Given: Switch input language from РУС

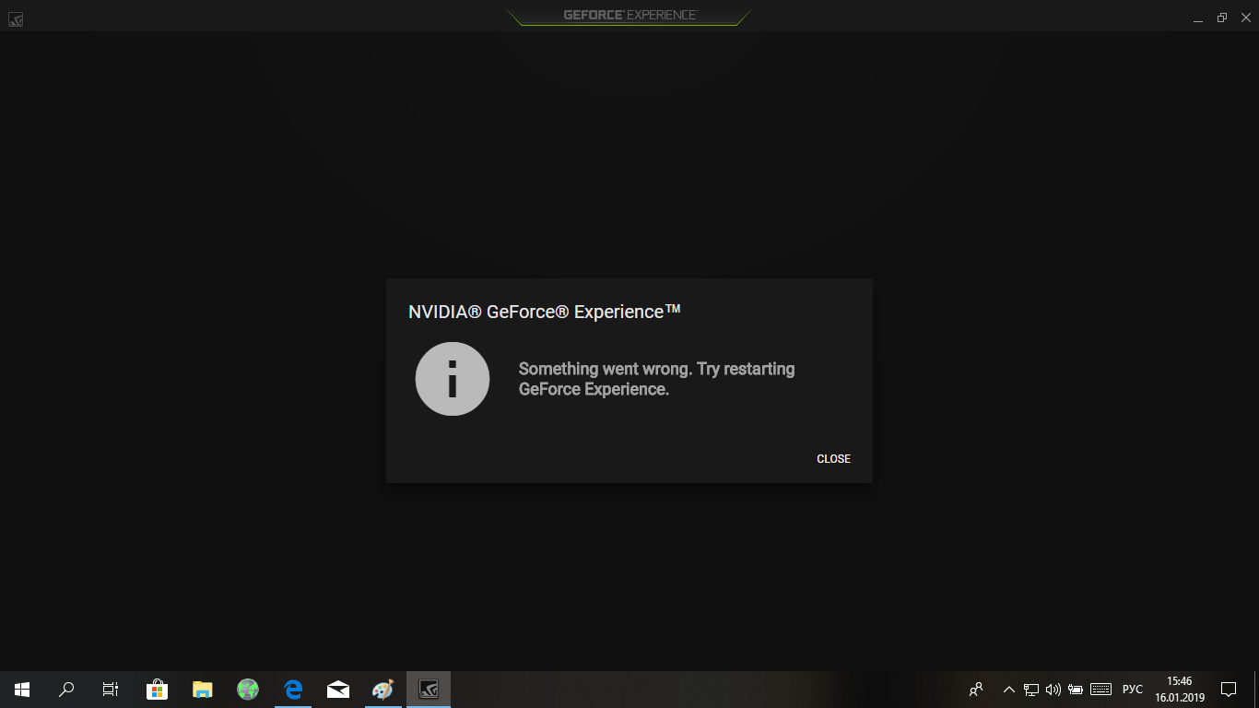Looking at the screenshot, I should [x=1132, y=689].
